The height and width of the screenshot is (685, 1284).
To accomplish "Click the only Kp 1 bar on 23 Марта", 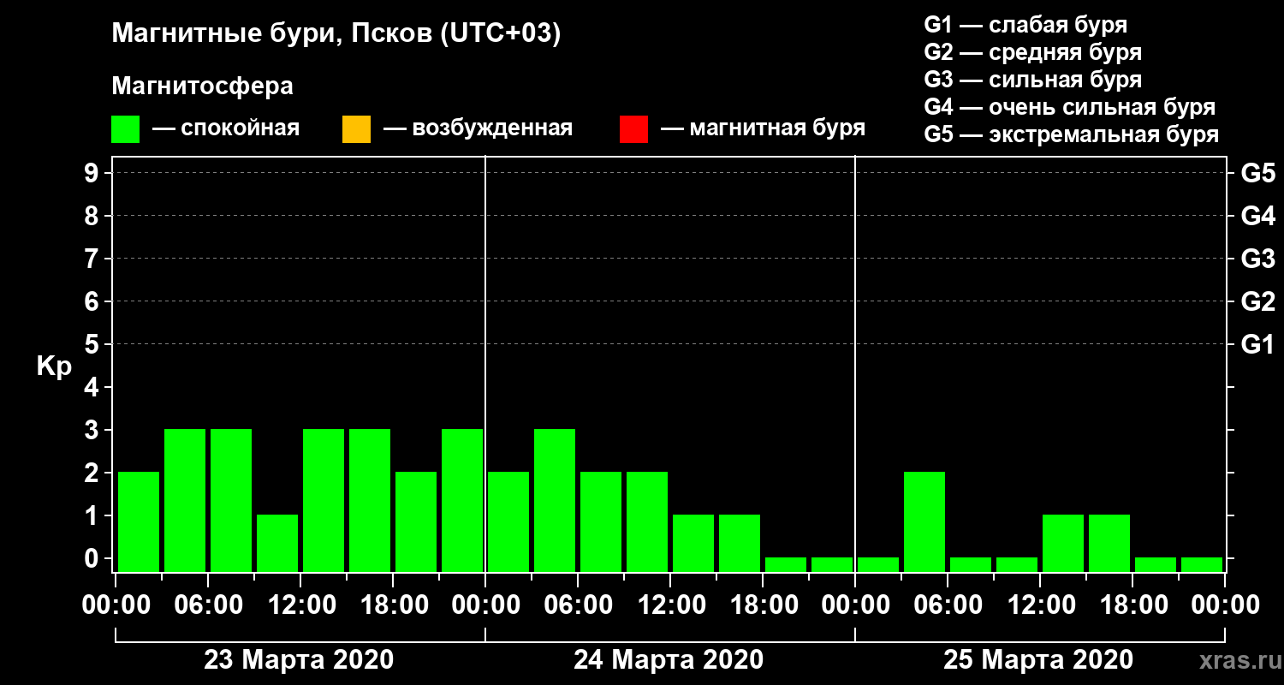I will (277, 543).
